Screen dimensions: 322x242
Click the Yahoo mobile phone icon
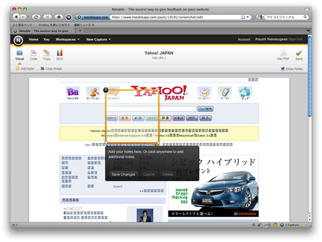(225, 93)
